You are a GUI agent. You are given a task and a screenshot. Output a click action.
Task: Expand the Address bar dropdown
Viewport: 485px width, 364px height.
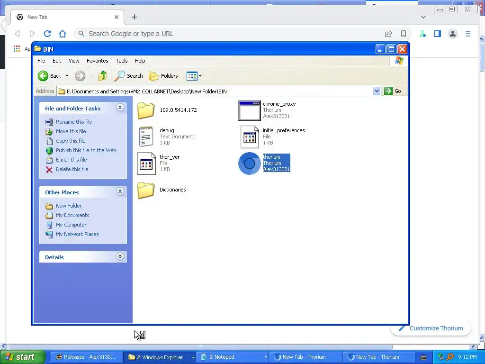tap(377, 91)
